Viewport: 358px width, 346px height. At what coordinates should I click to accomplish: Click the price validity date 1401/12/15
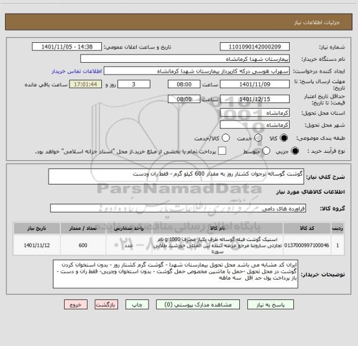(255, 99)
